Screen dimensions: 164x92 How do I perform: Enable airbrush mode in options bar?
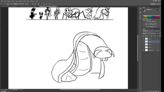(x=46, y=4)
